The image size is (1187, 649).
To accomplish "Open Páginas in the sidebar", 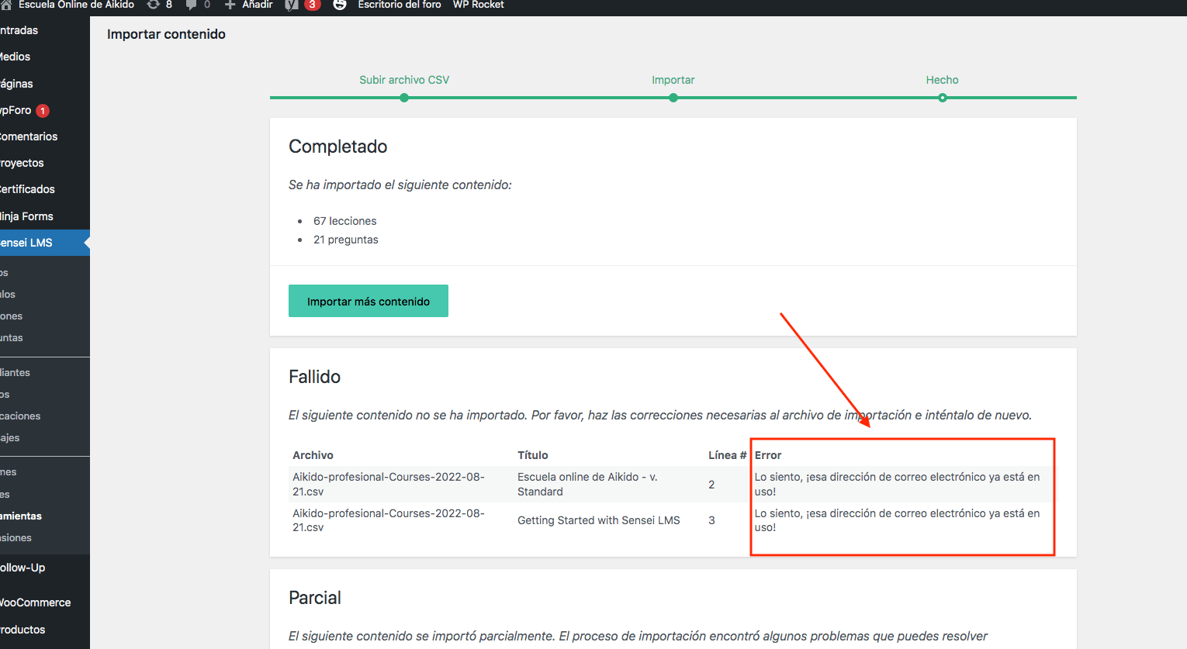I will (x=16, y=84).
